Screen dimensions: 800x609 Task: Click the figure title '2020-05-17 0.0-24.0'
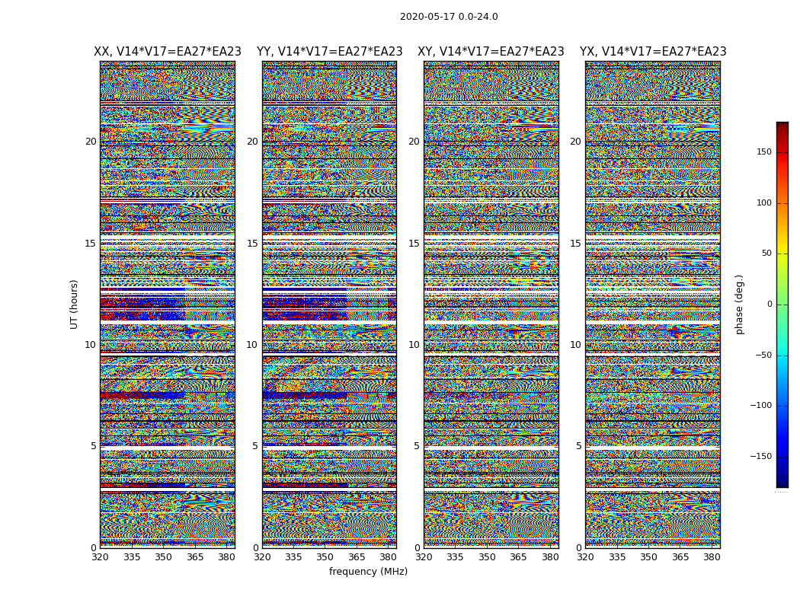click(449, 16)
